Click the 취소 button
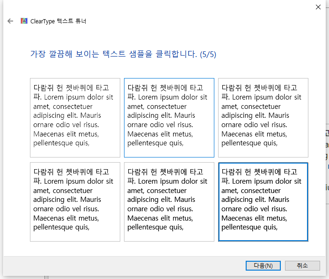 [302, 265]
